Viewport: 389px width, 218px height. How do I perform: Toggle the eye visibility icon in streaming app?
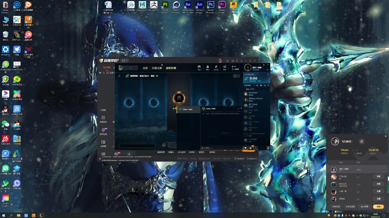pos(100,73)
